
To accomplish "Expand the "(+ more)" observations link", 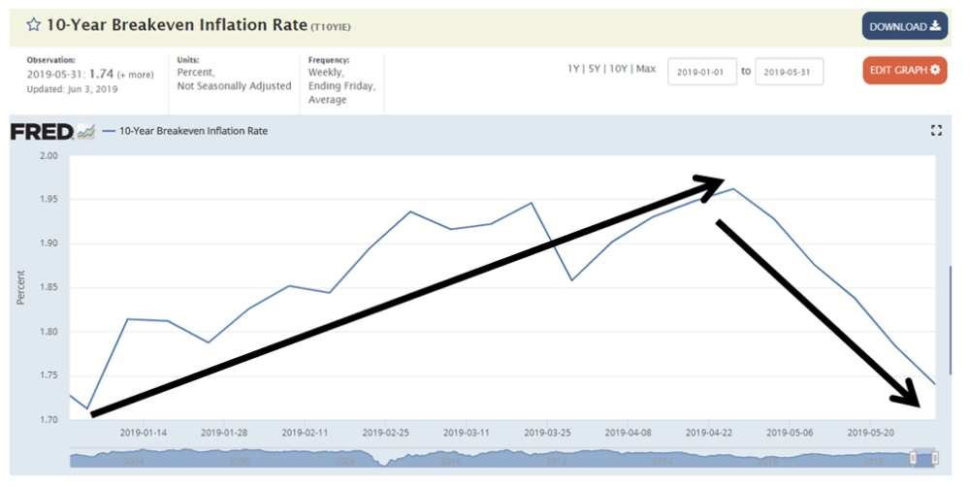I will (x=134, y=75).
